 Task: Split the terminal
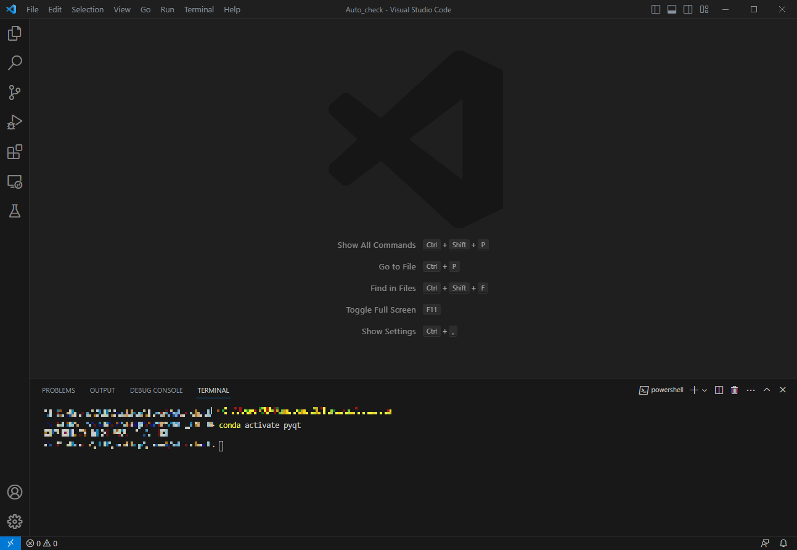[x=719, y=390]
